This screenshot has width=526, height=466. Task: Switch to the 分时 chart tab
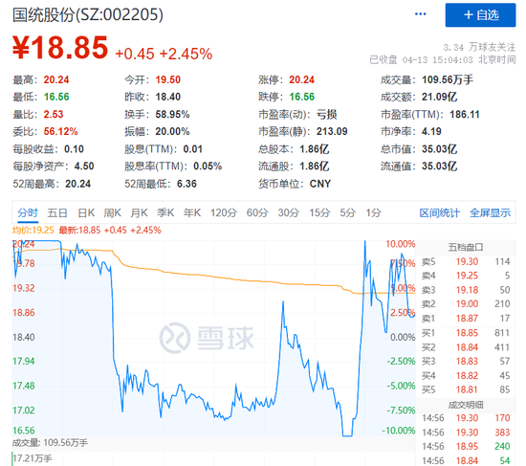[28, 212]
